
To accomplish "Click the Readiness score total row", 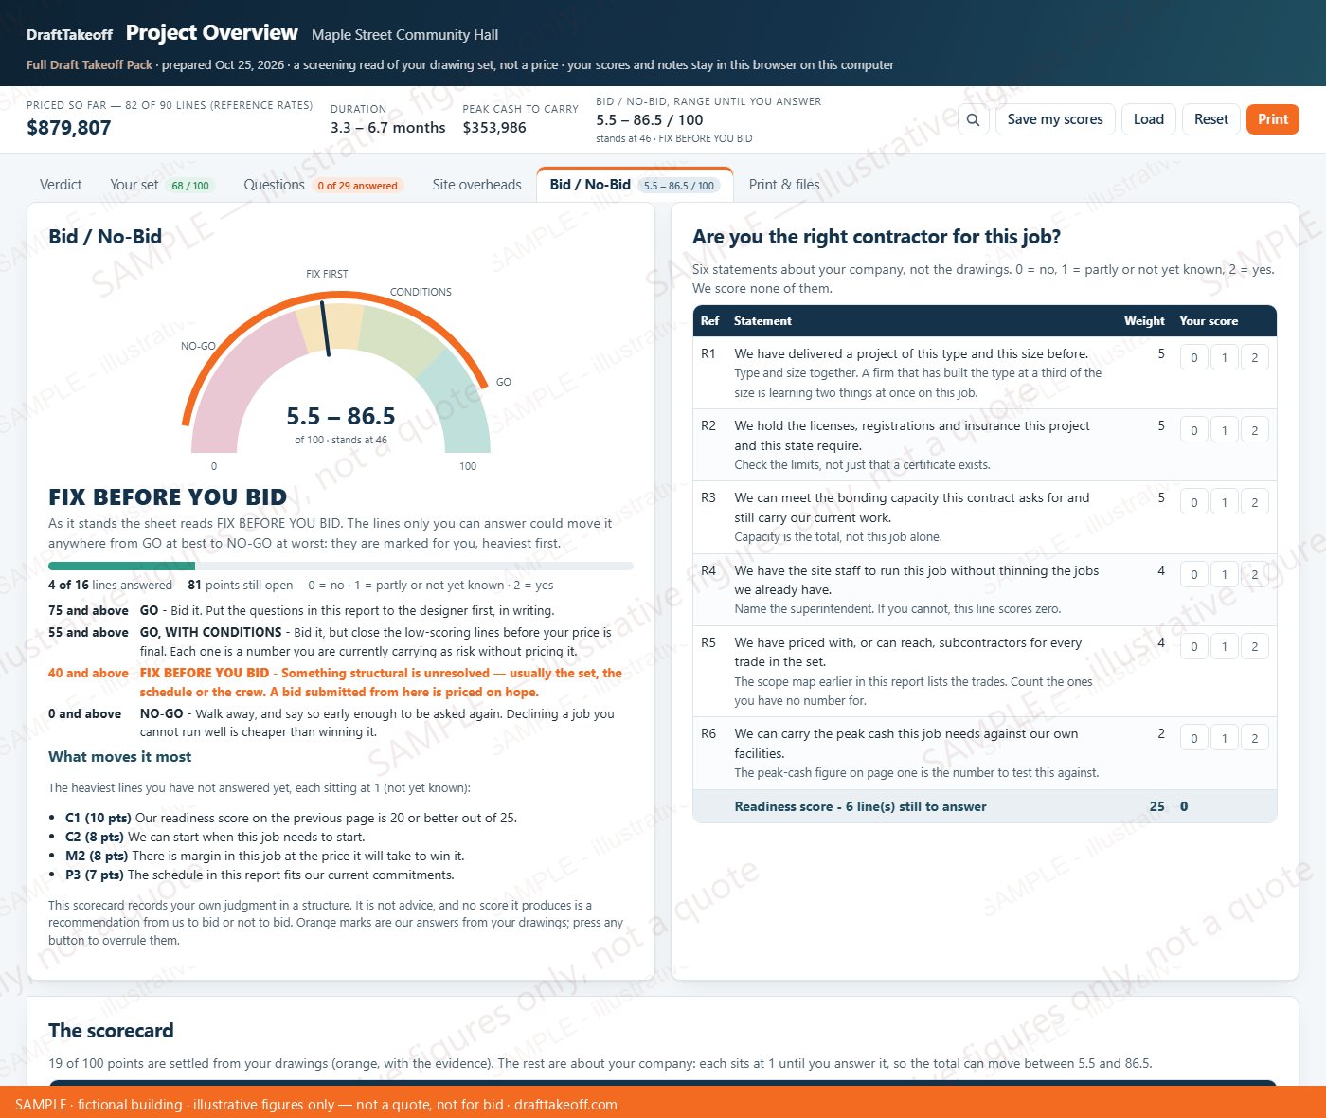I will click(984, 806).
